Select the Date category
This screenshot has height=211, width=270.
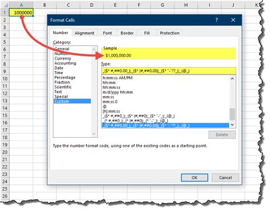59,68
